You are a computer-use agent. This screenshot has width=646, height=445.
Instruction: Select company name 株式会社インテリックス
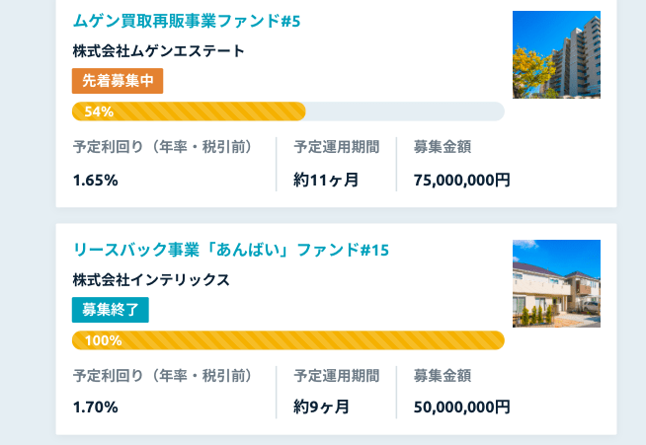click(151, 280)
